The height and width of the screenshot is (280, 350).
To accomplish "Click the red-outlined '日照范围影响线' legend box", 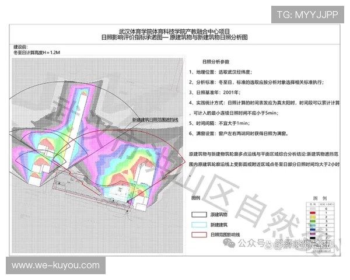I will click(x=199, y=235).
